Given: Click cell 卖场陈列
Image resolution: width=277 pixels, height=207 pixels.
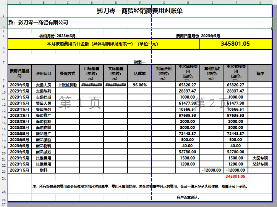Looking at the screenshot, I should [x=44, y=91].
